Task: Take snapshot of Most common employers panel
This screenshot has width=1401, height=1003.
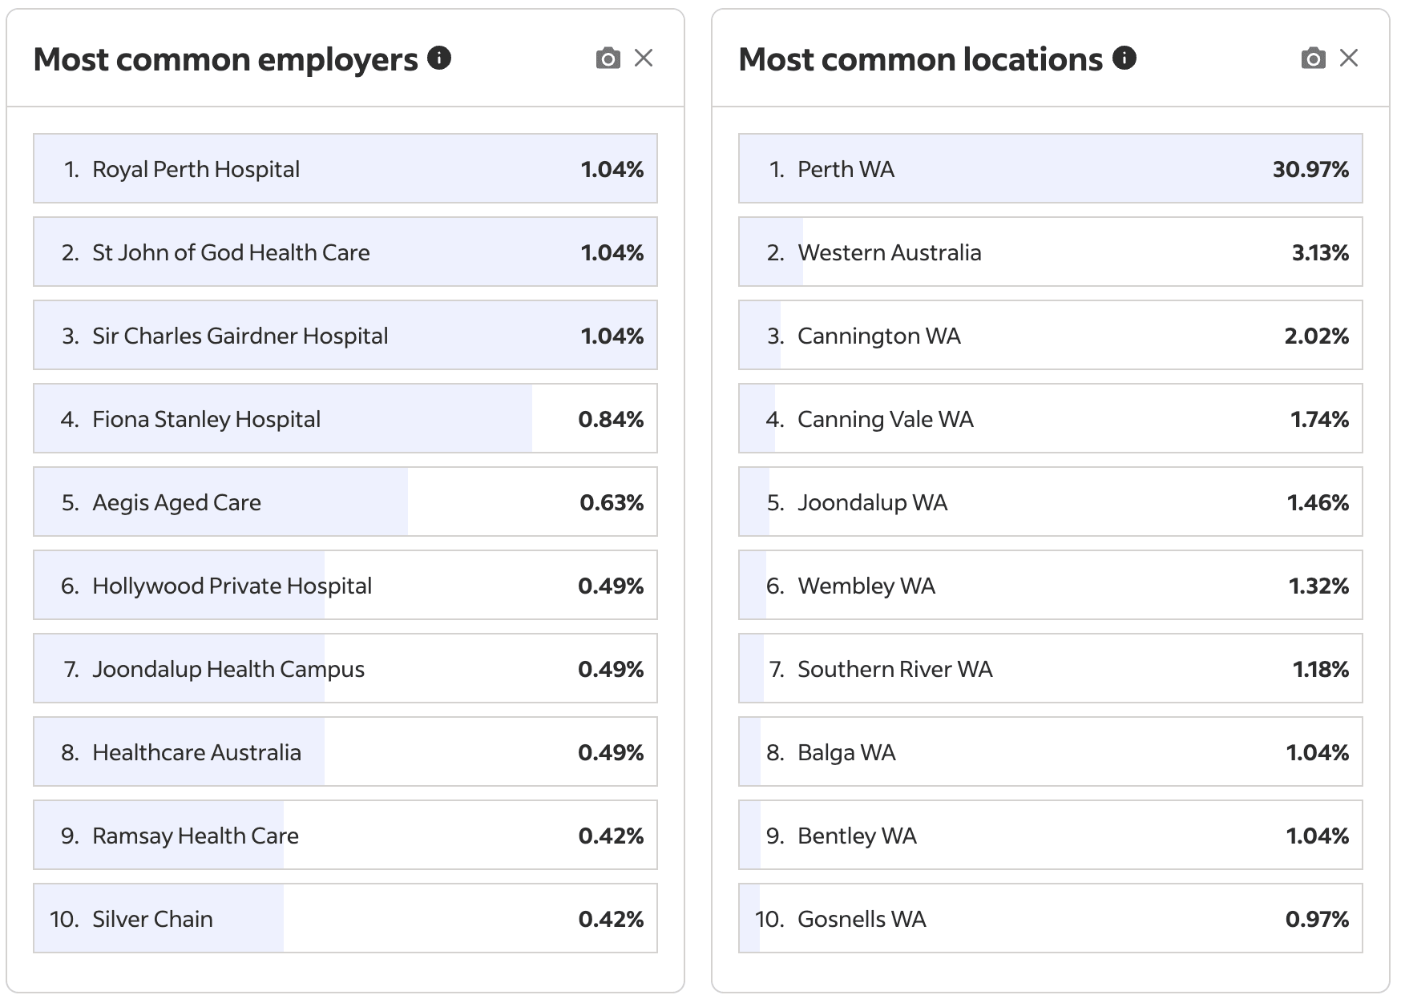Action: (608, 58)
